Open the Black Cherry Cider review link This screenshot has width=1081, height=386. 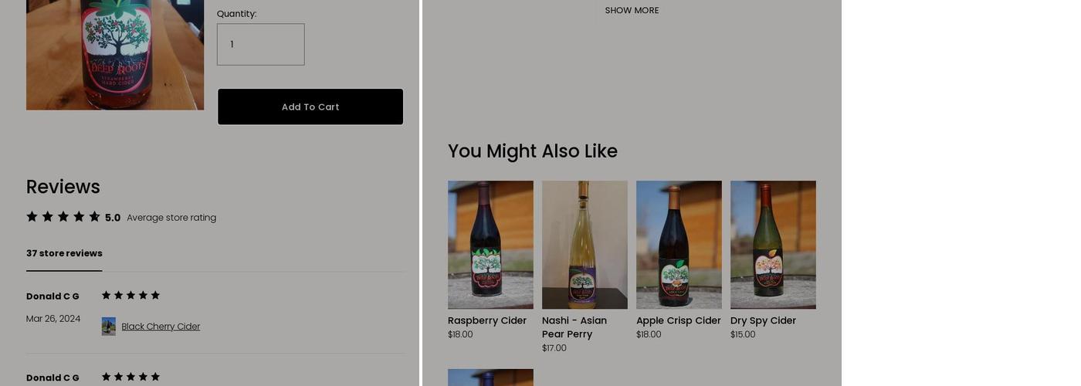161,327
